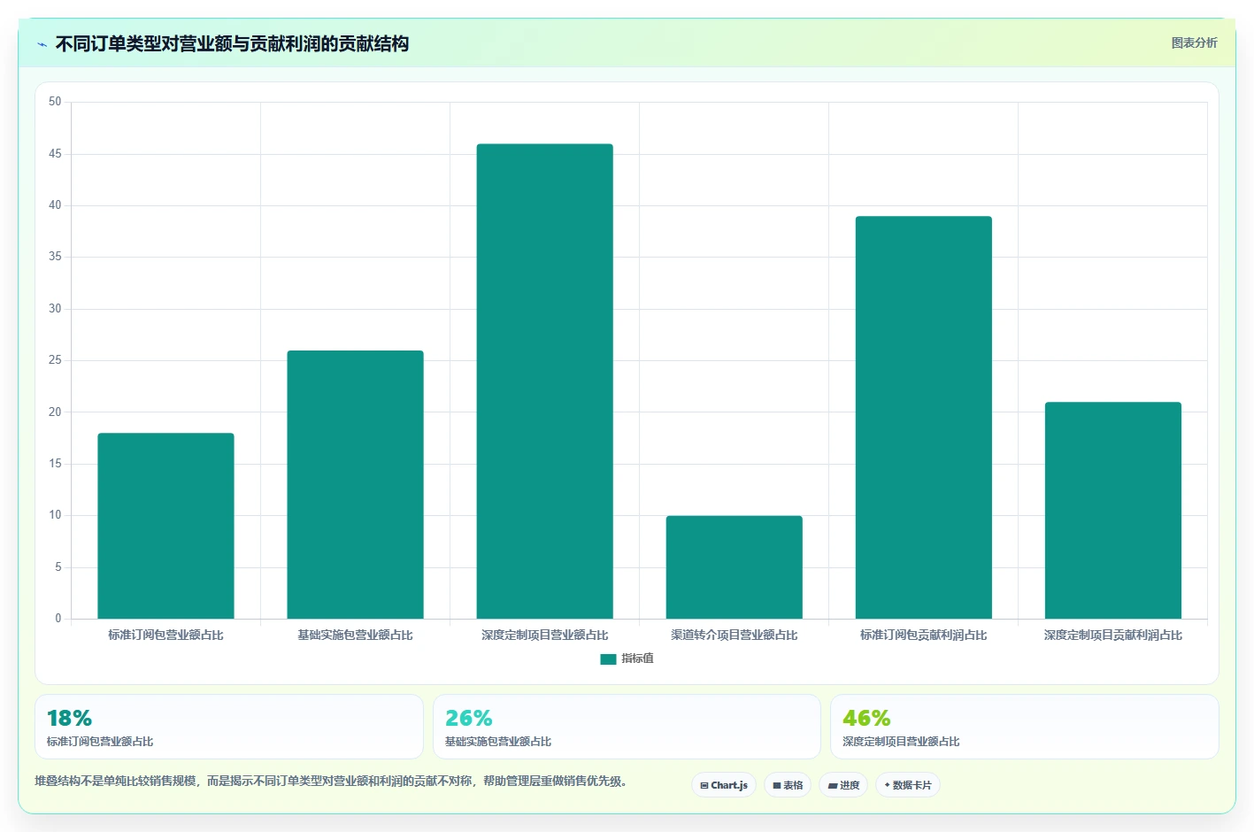Click x-axis label 深度定制项目贡献利润占比
Image resolution: width=1254 pixels, height=832 pixels.
[1112, 636]
